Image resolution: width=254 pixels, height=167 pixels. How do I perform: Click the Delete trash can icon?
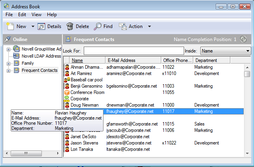coord(70,26)
